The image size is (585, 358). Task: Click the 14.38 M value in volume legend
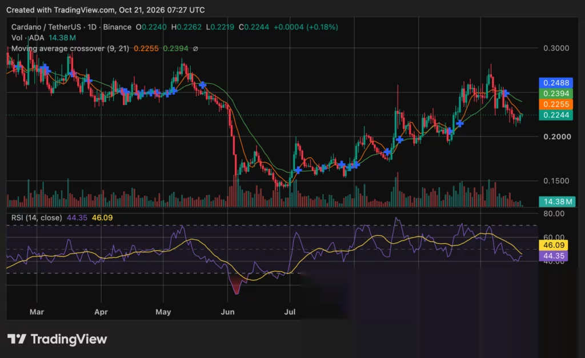pyautogui.click(x=62, y=38)
